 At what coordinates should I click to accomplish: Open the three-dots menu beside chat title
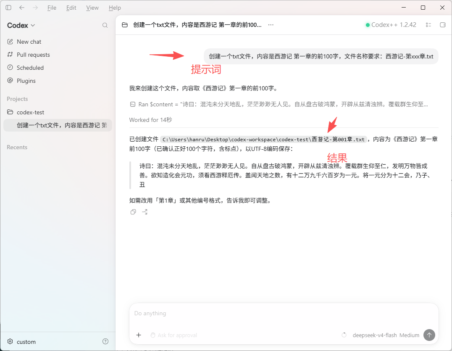[271, 25]
